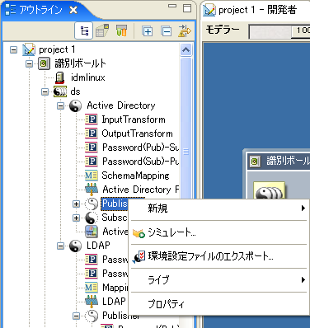310x328 pixels.
Task: Open the 新規 submenu
Action: (x=218, y=209)
